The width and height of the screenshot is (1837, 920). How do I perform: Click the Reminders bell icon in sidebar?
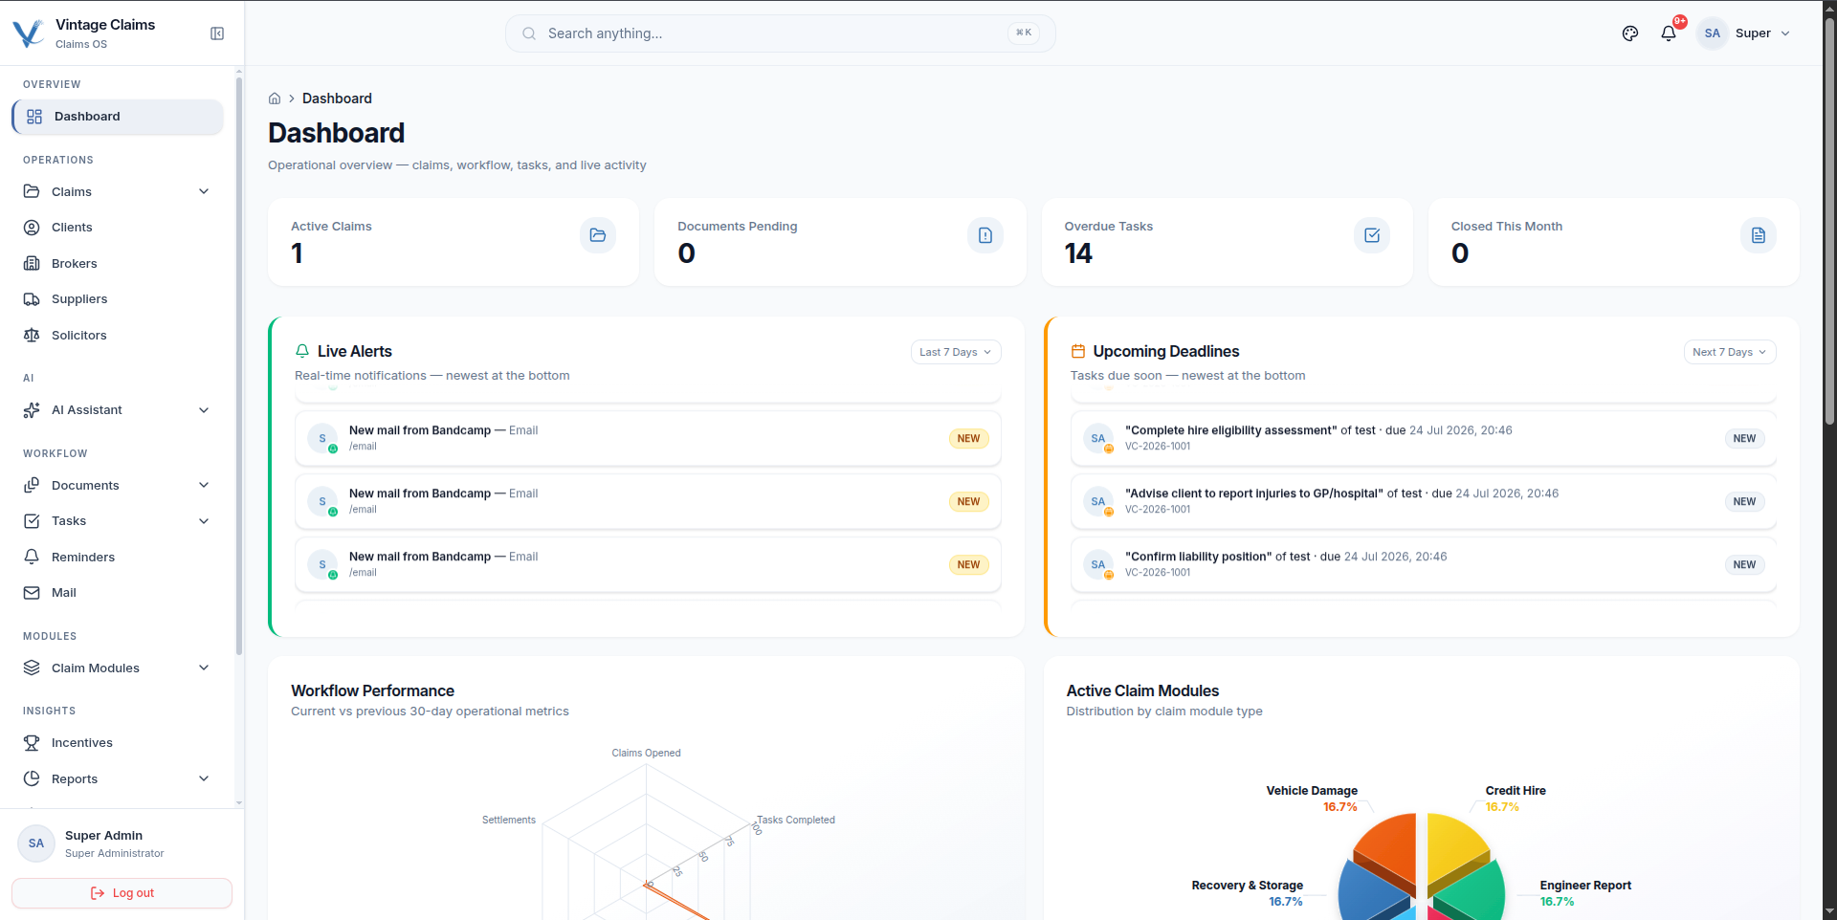click(32, 557)
